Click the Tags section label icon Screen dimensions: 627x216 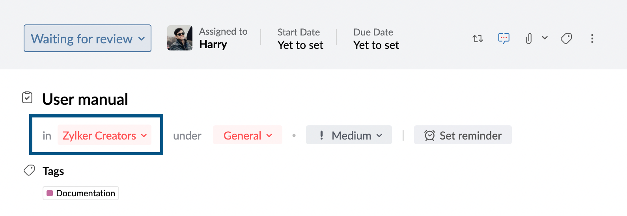coord(29,170)
